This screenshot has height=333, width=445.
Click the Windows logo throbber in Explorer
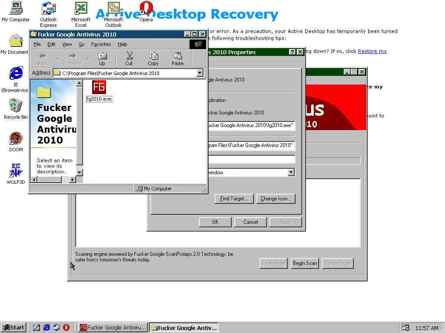(x=198, y=44)
